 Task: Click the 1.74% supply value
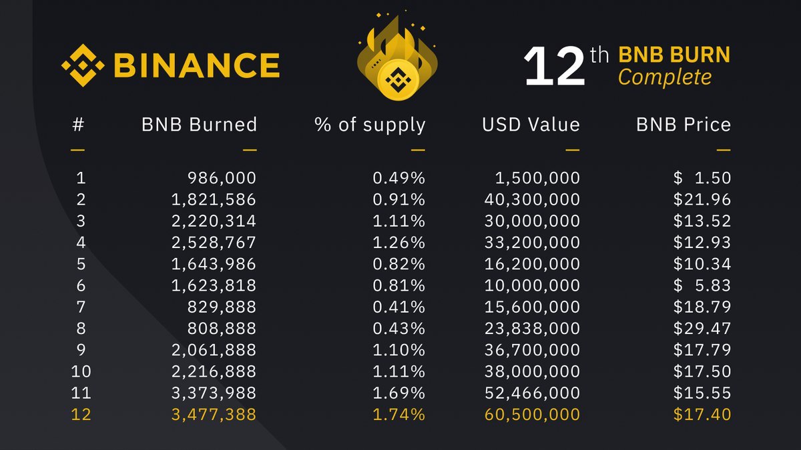pos(399,414)
